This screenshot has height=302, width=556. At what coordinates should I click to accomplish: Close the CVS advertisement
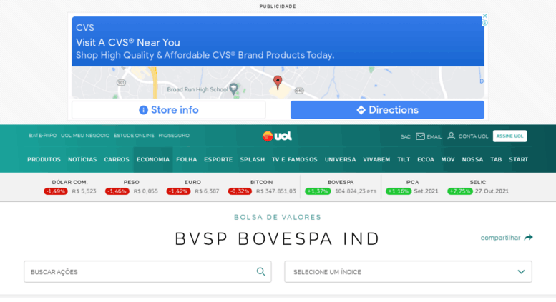click(484, 16)
